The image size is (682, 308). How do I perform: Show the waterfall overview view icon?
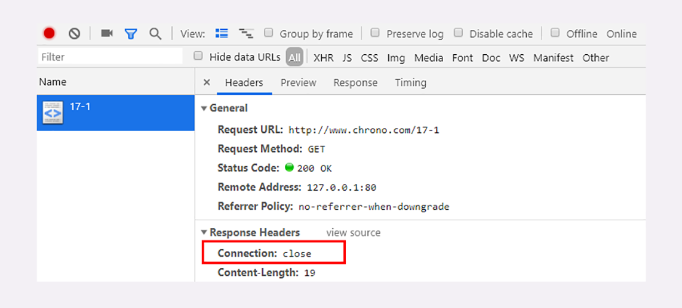[x=245, y=33]
